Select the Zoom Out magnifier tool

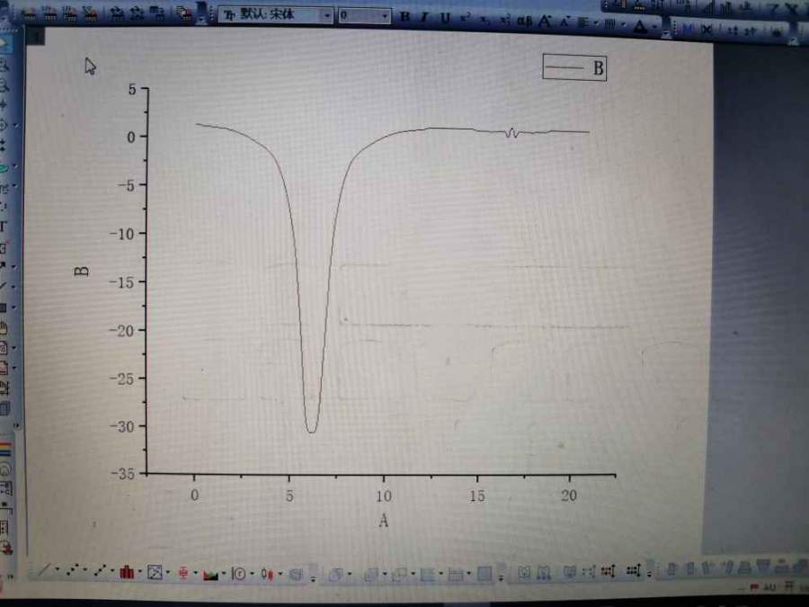4,85
